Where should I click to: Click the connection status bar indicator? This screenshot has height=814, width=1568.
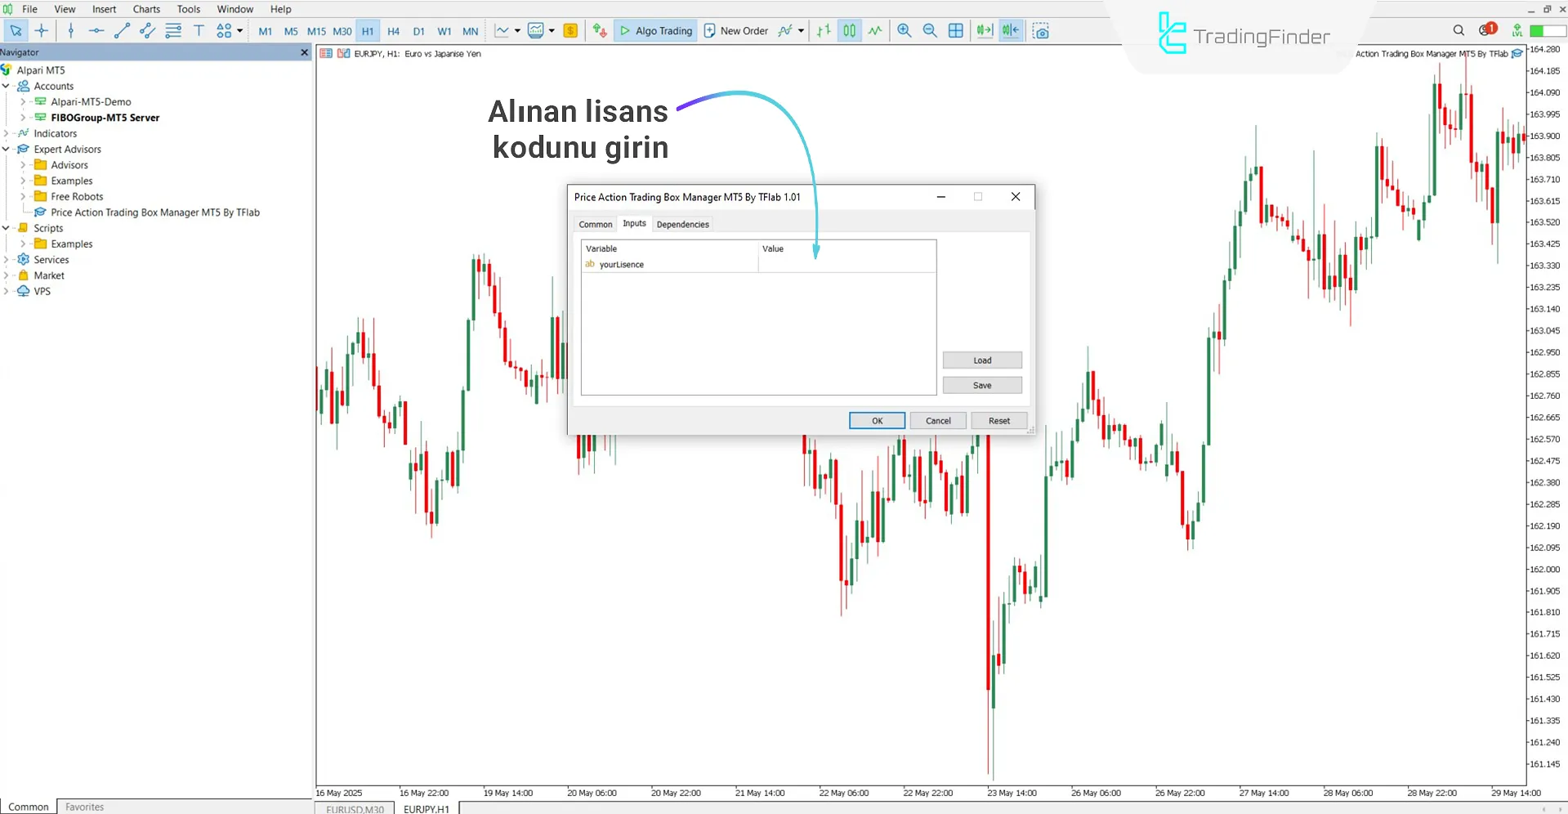click(x=1548, y=31)
